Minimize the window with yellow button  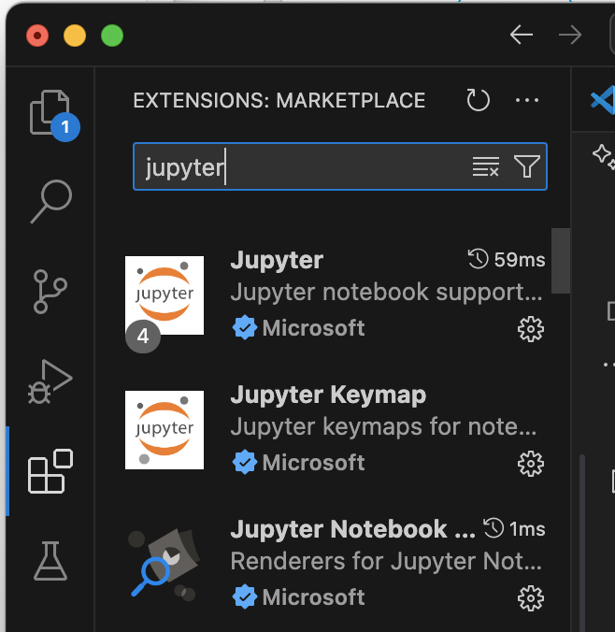[75, 36]
